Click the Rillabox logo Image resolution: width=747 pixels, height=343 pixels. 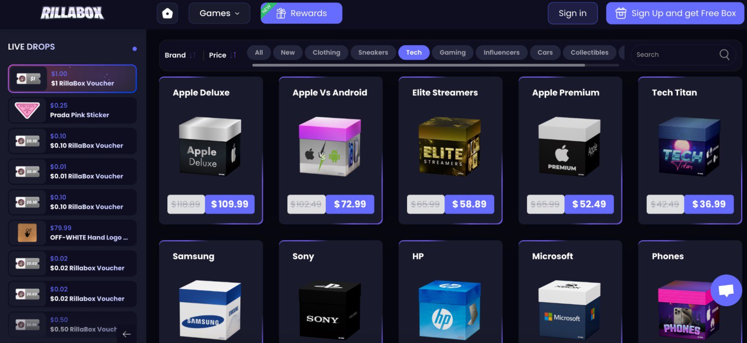point(72,13)
